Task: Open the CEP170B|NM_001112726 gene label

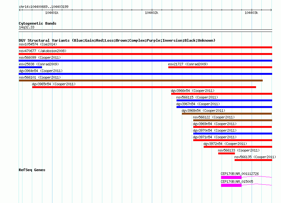Action: click(x=240, y=174)
